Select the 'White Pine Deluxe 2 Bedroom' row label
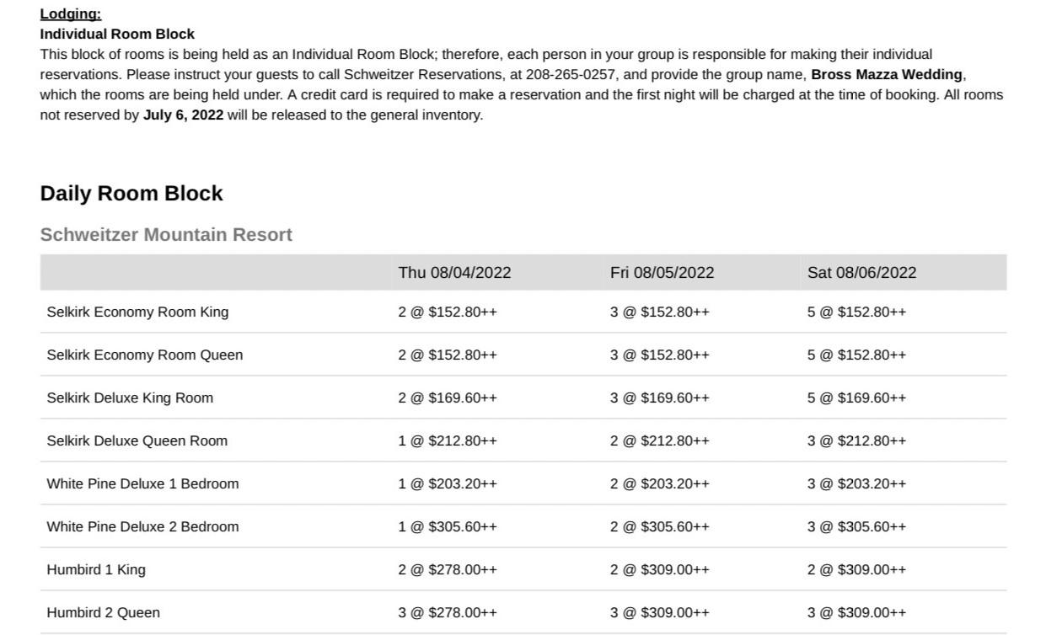Screen dimensions: 1046x635 pos(142,527)
